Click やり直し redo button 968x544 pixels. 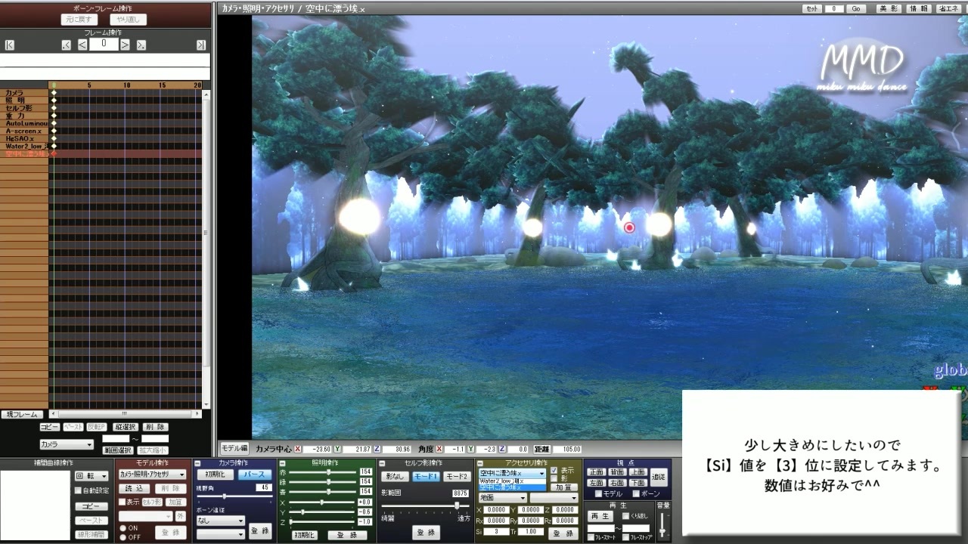tap(128, 20)
